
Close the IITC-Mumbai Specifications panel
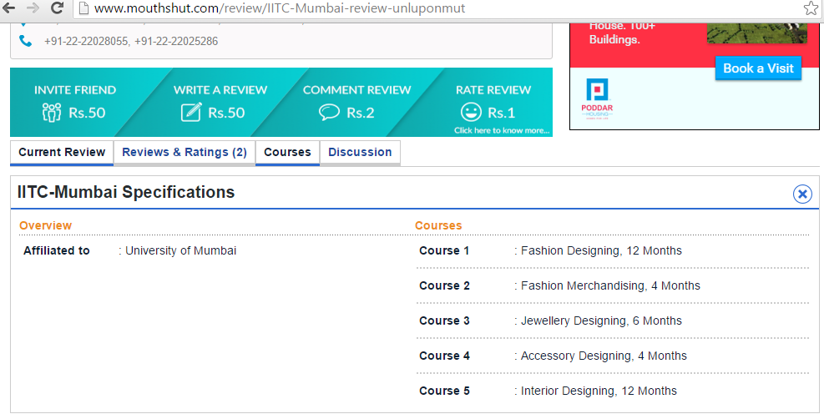click(802, 194)
